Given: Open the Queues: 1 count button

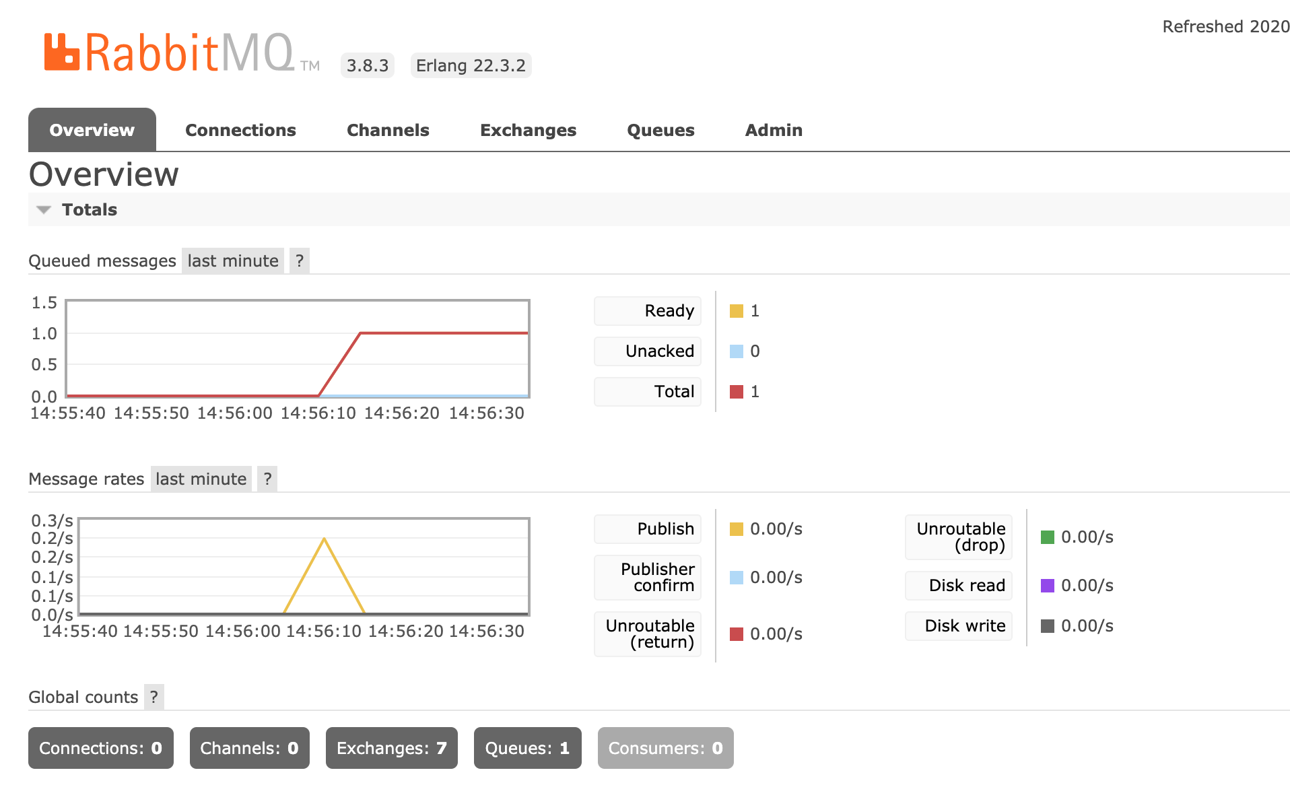Looking at the screenshot, I should click(528, 748).
